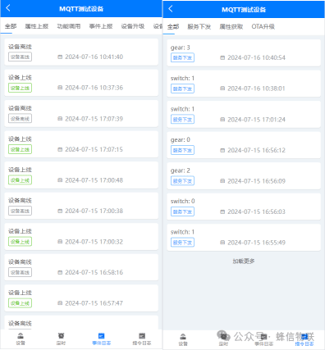Click the timestamp 2024-07-16 10:41:40
This screenshot has height=350, width=325.
(x=94, y=57)
